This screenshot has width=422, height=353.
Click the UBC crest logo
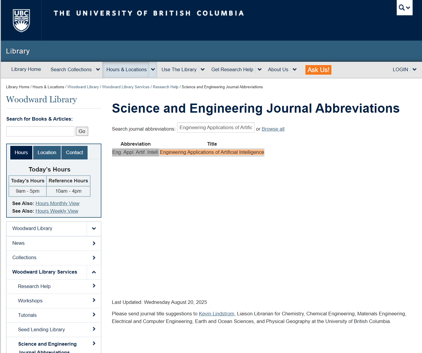(21, 20)
